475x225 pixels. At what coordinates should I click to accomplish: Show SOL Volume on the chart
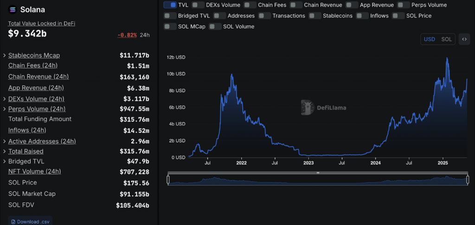click(x=215, y=26)
